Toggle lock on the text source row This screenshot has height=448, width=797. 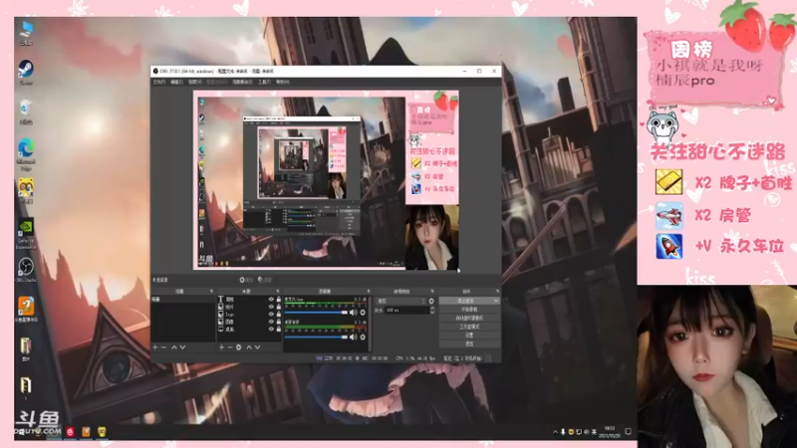[x=279, y=300]
